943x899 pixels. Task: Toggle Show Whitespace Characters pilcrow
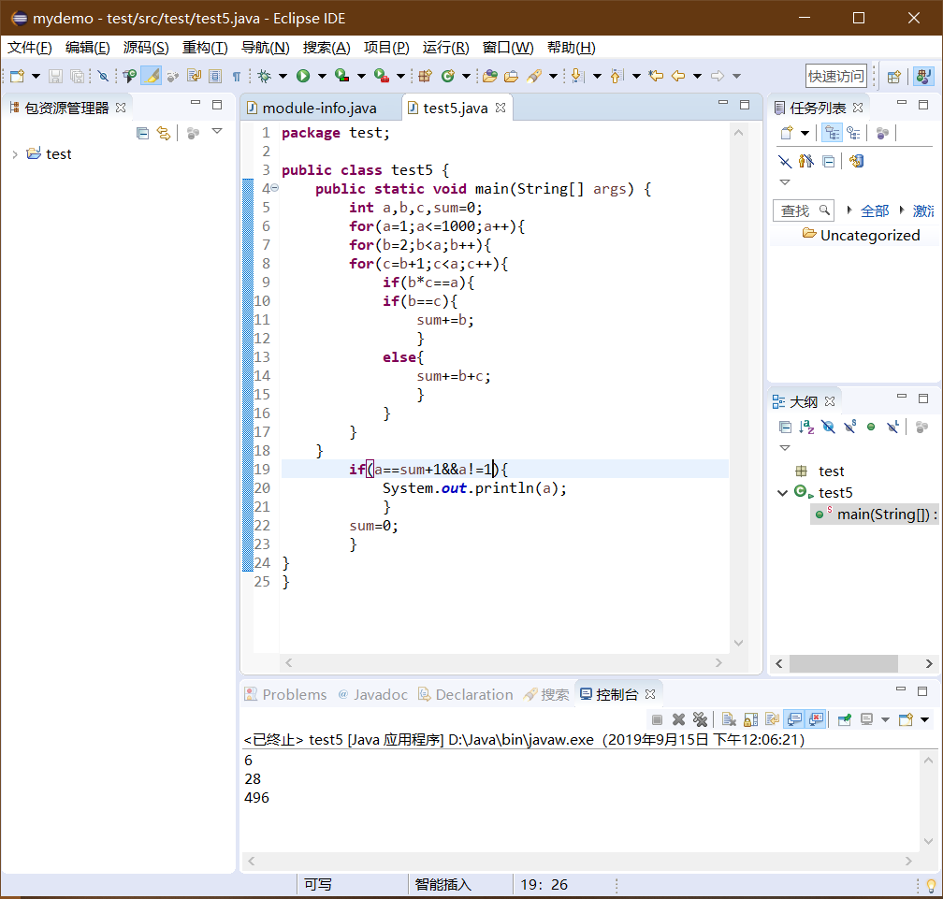pos(237,76)
